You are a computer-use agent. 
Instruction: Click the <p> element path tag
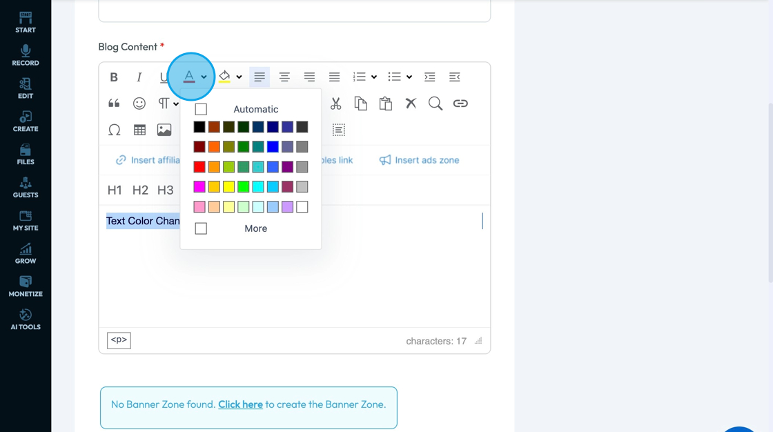pyautogui.click(x=119, y=340)
